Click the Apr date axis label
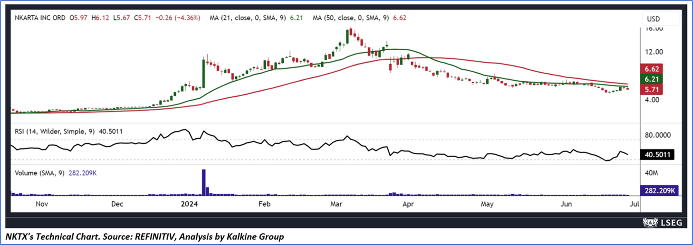This screenshot has width=693, height=245. (407, 204)
